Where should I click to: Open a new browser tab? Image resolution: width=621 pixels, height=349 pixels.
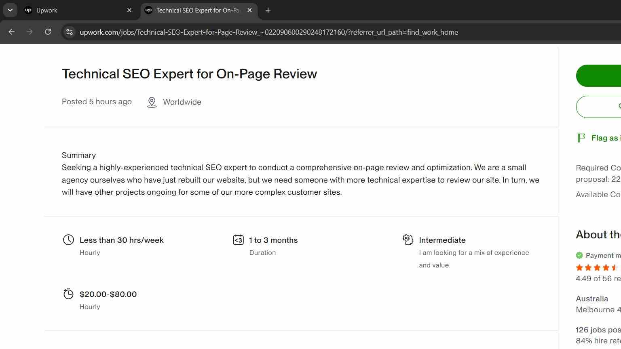(x=268, y=10)
